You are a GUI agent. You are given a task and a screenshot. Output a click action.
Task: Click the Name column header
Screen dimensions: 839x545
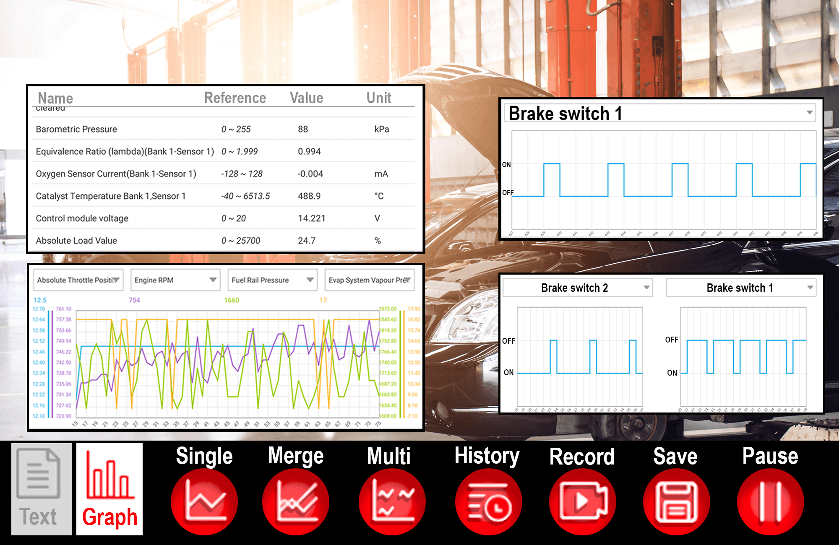[x=55, y=98]
